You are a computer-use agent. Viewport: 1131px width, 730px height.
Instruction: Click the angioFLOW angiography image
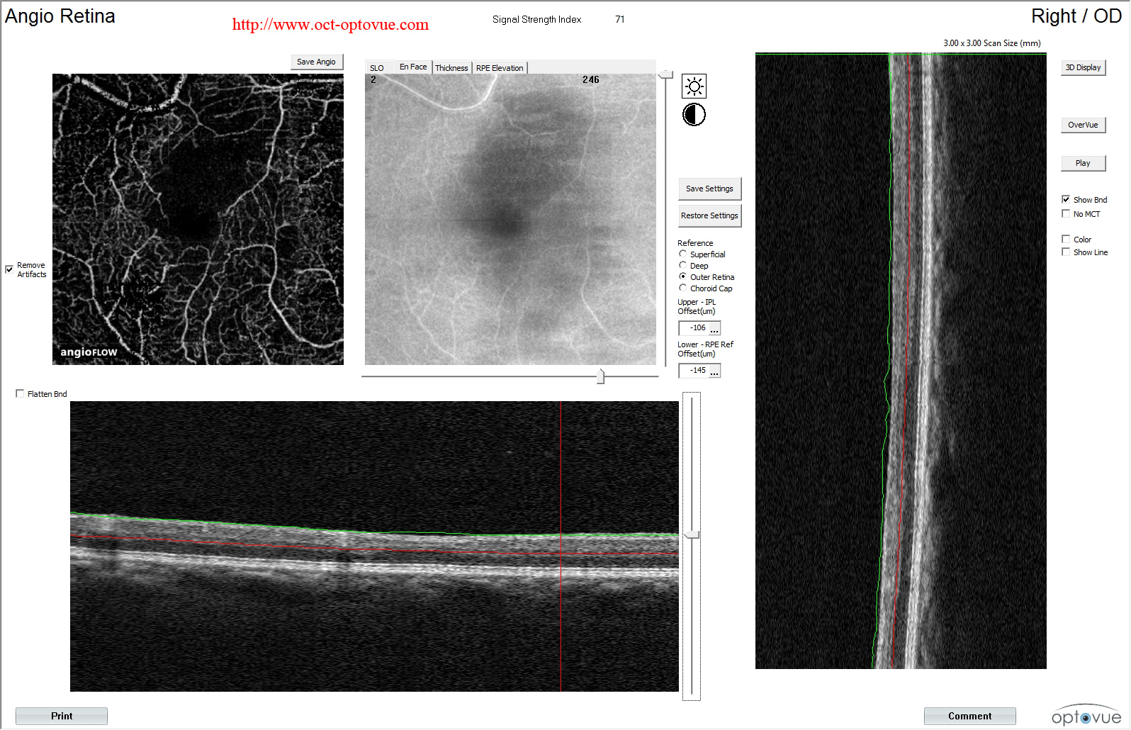[x=198, y=220]
